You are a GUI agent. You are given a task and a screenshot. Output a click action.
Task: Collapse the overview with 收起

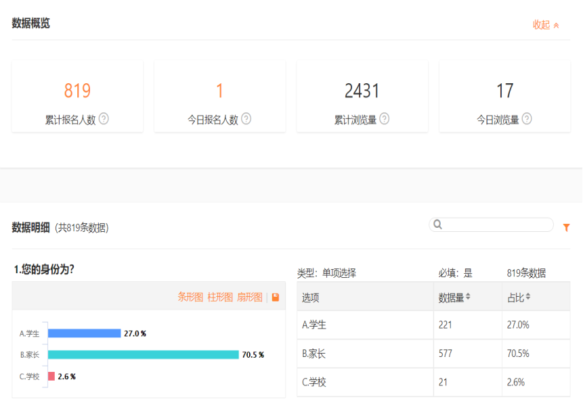(x=546, y=25)
